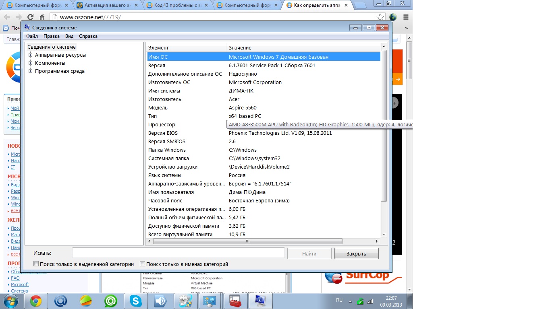Open the Справка menu

click(x=88, y=36)
